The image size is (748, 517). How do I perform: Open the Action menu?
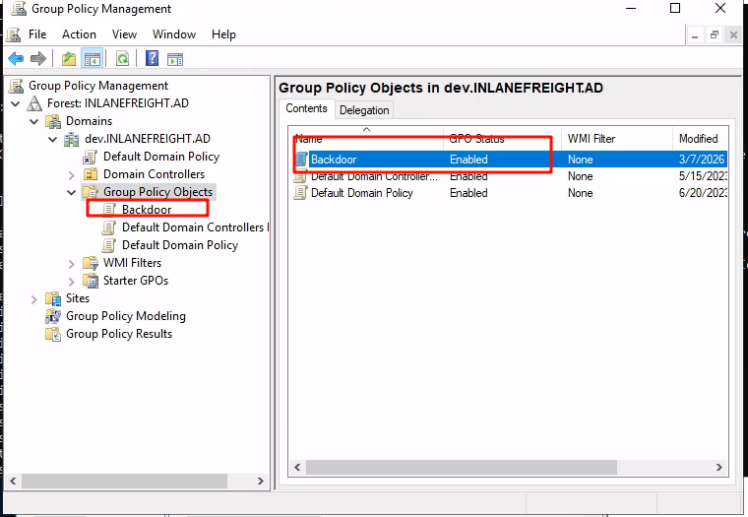coord(79,34)
